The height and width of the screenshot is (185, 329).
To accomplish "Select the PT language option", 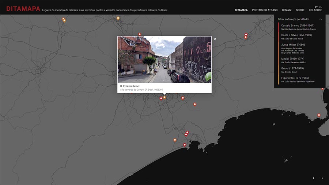I will point(316,7).
